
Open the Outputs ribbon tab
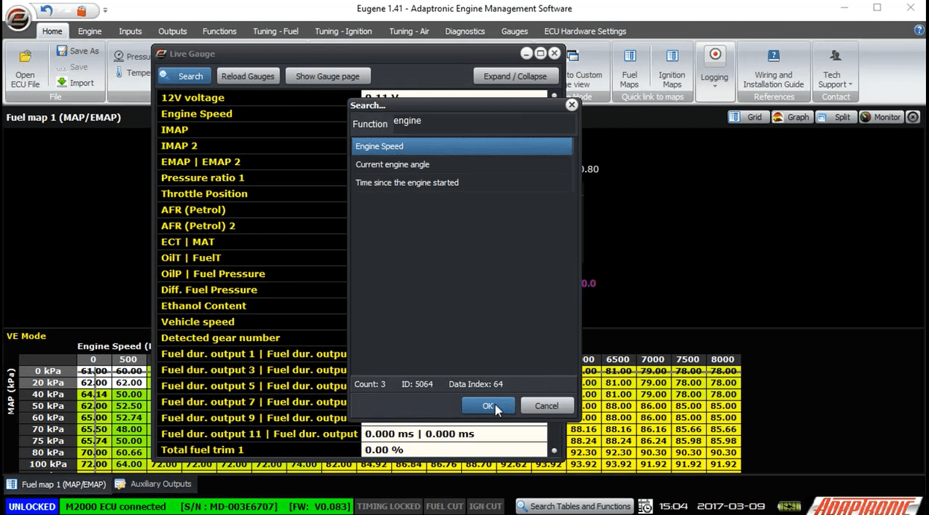(x=172, y=31)
